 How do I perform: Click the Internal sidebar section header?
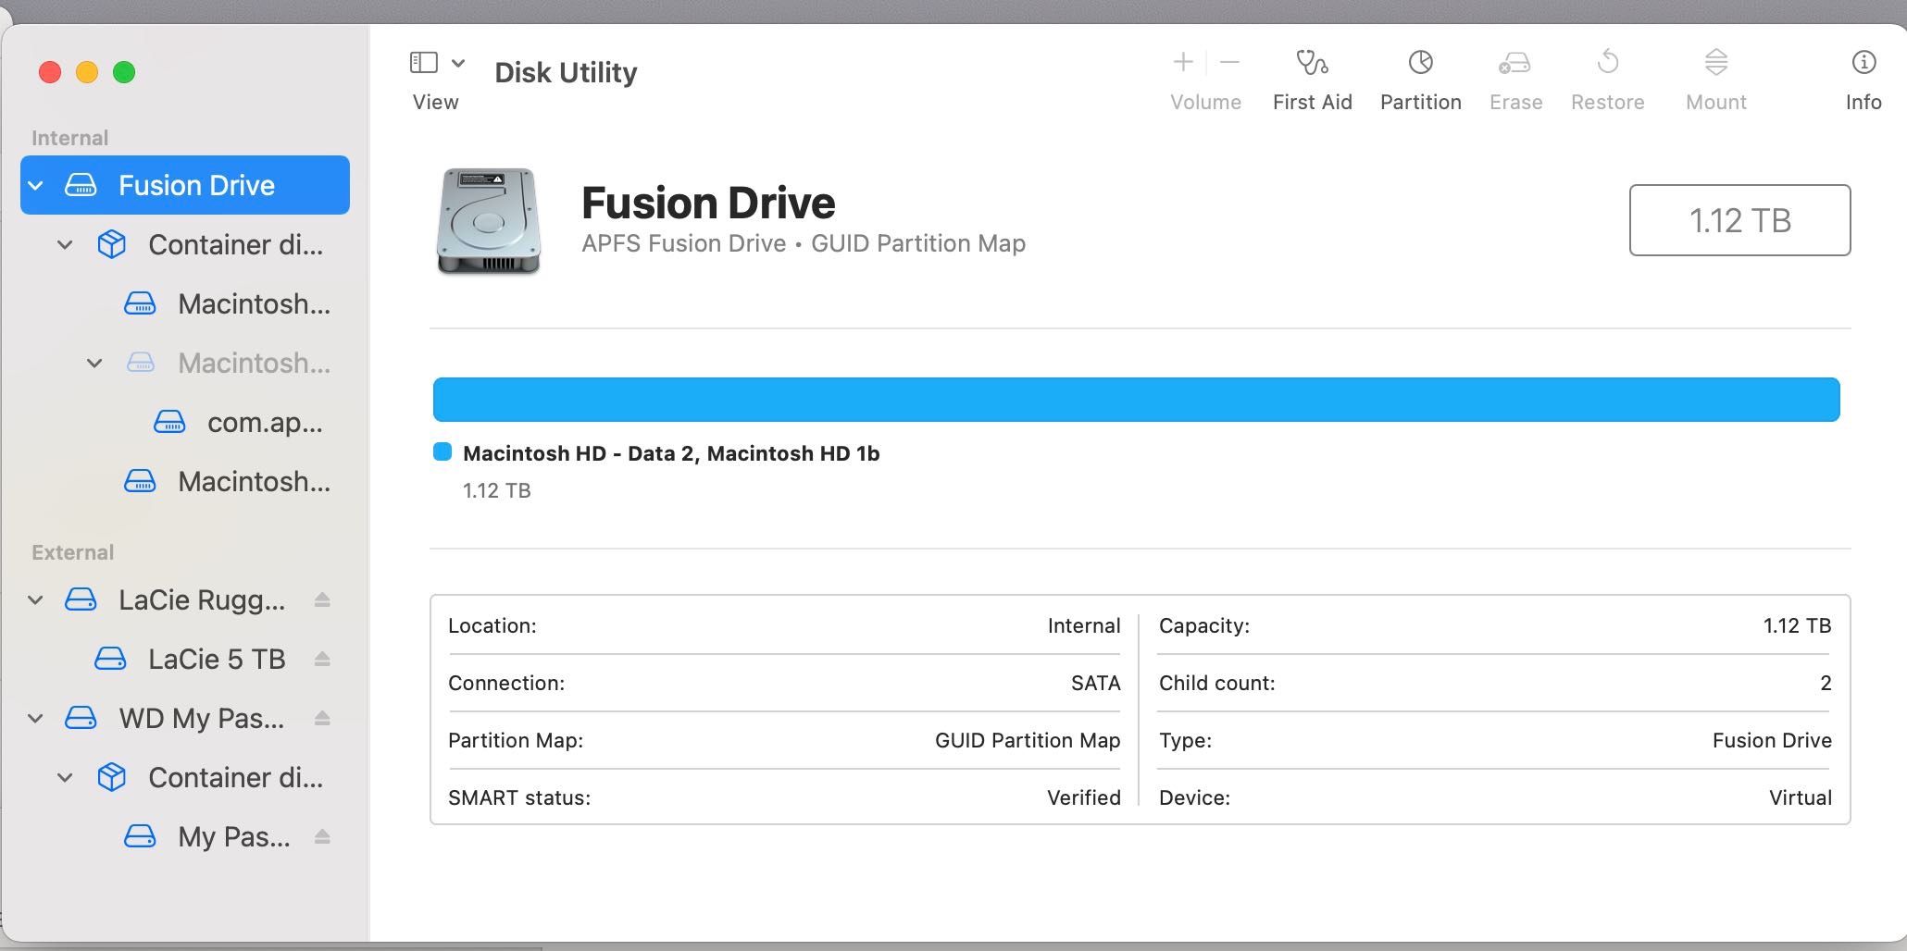click(69, 138)
